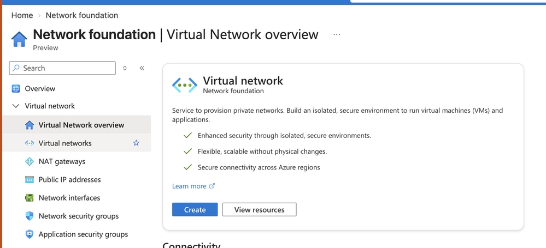The image size is (546, 248).
Task: Click the View resources button
Action: click(260, 209)
